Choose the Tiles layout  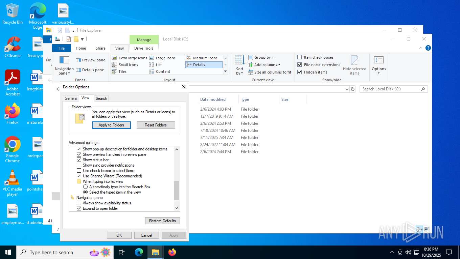pos(119,71)
